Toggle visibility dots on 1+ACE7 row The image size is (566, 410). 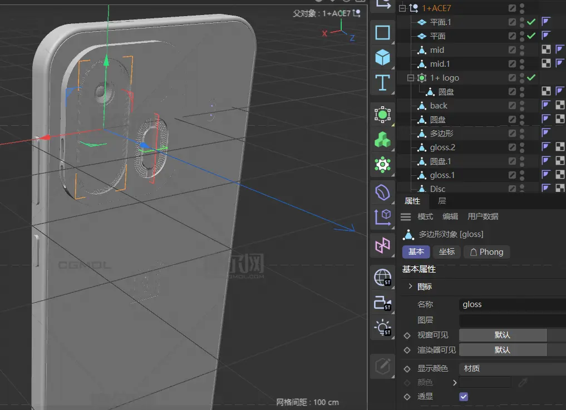click(522, 8)
